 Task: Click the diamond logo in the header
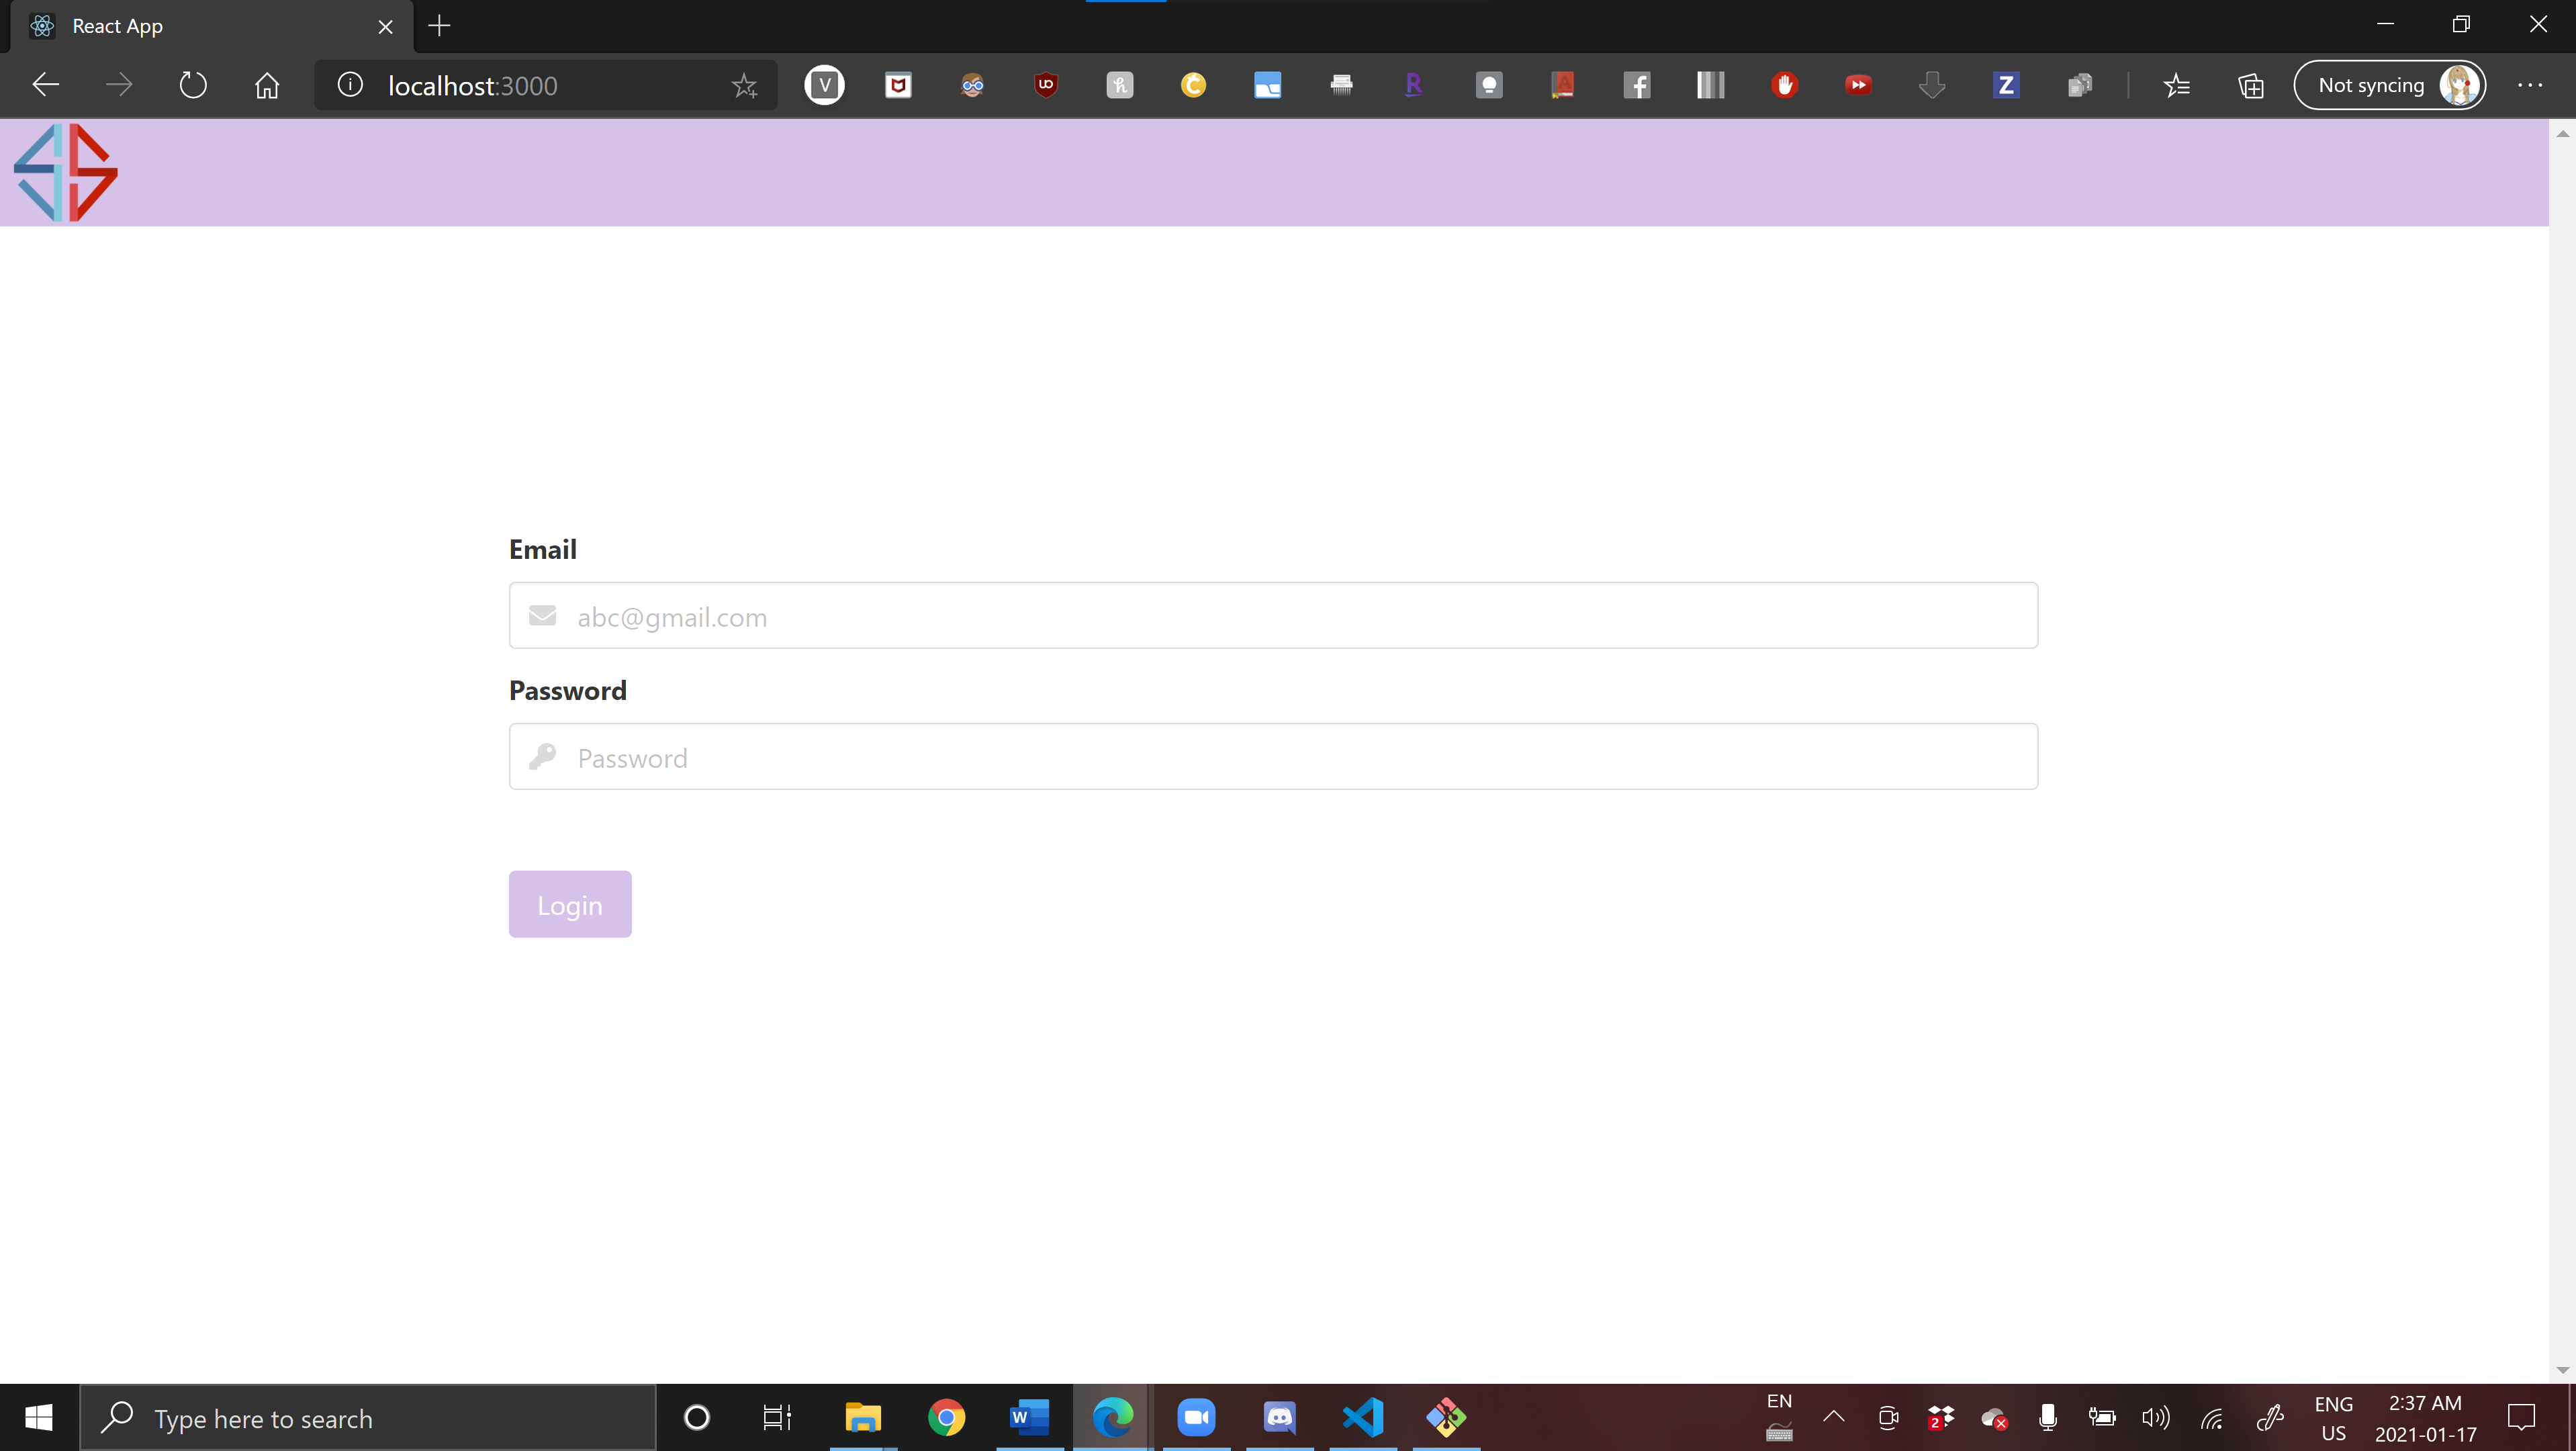(x=66, y=172)
